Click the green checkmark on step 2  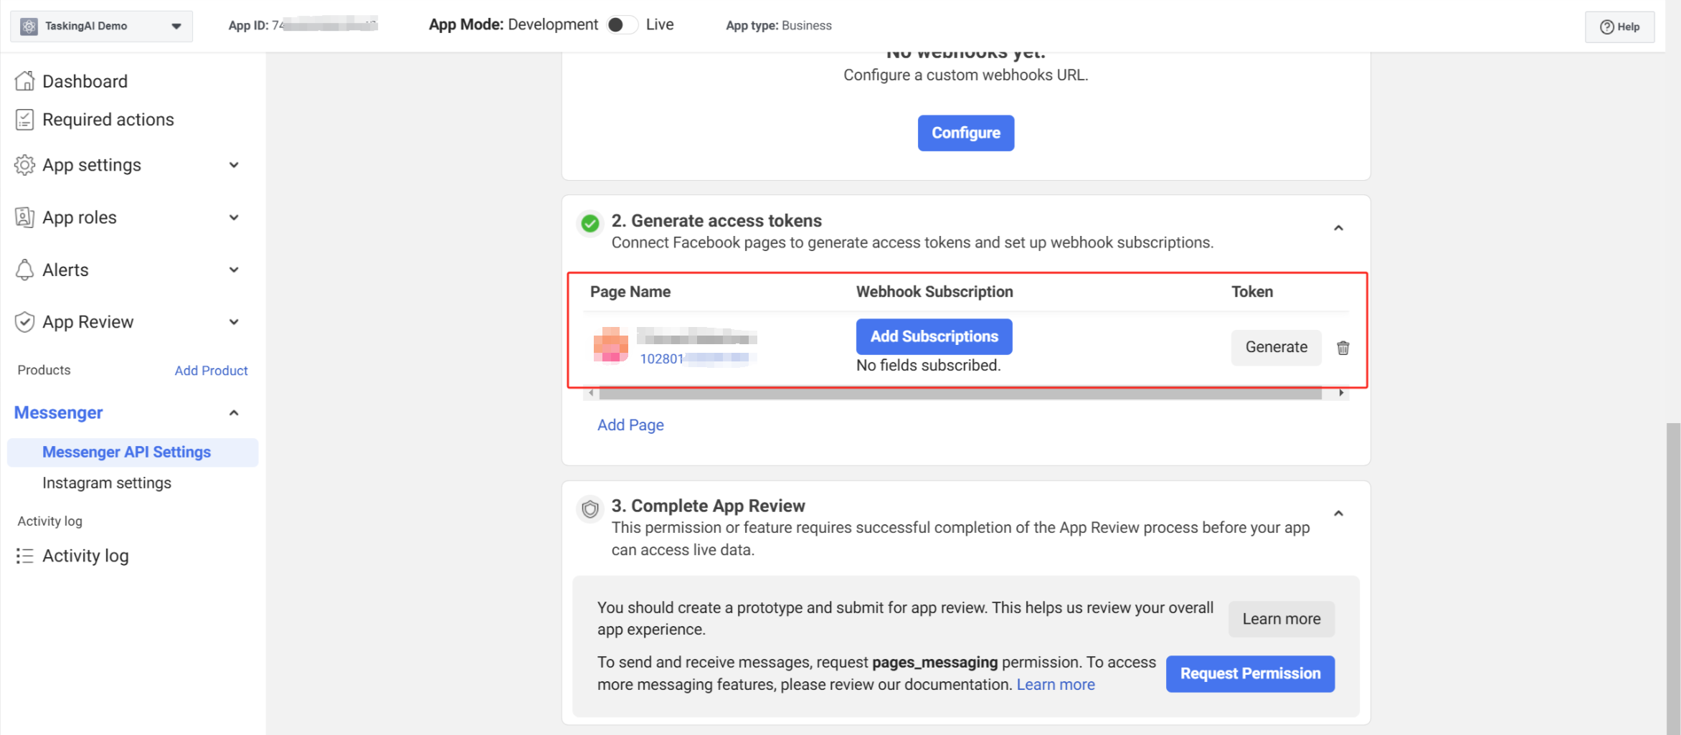(x=590, y=224)
